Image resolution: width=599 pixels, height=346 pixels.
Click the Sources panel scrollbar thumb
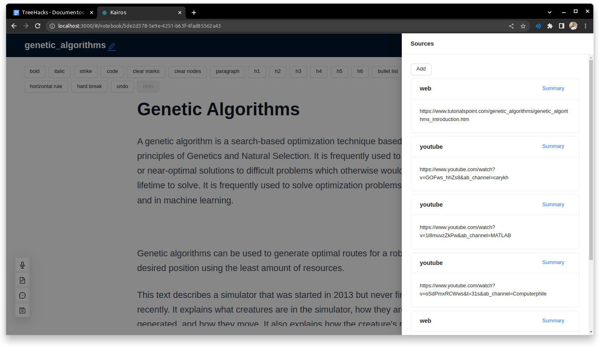click(x=591, y=159)
